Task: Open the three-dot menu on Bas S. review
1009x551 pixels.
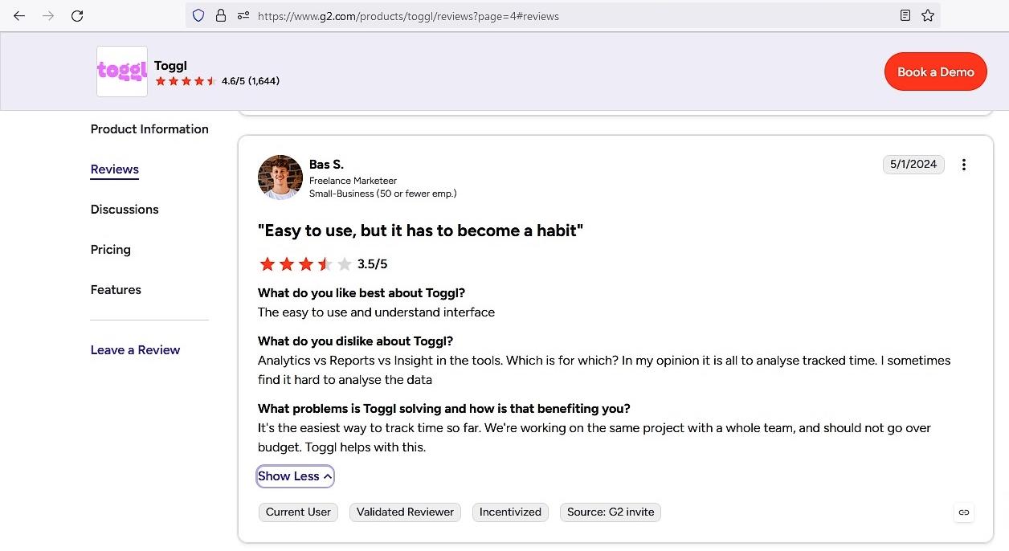Action: [964, 165]
